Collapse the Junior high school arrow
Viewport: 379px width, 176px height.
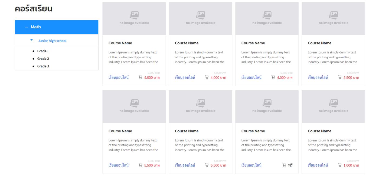pyautogui.click(x=32, y=40)
